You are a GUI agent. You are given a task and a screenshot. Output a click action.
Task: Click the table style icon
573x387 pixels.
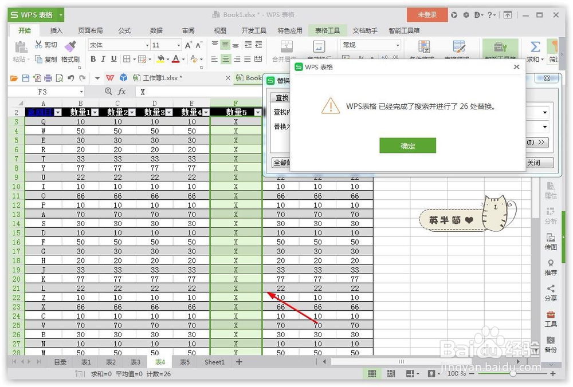pyautogui.click(x=458, y=47)
